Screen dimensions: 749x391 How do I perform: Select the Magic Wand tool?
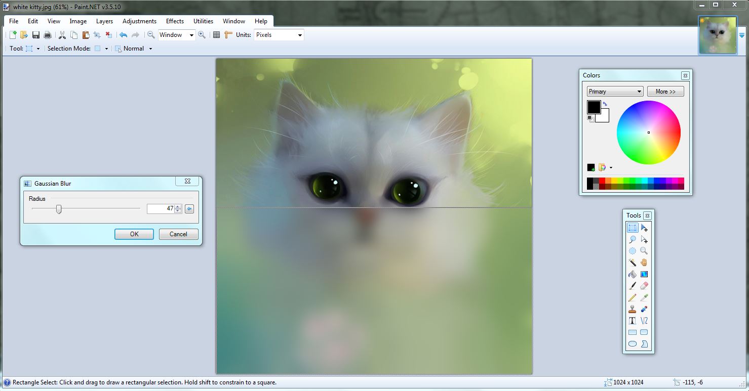[x=633, y=263]
